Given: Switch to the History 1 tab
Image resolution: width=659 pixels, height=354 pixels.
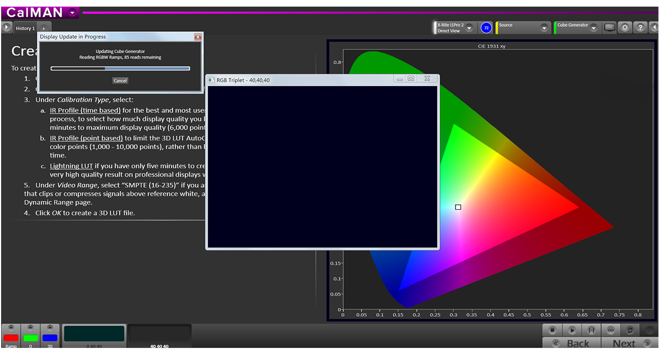Looking at the screenshot, I should (x=25, y=28).
